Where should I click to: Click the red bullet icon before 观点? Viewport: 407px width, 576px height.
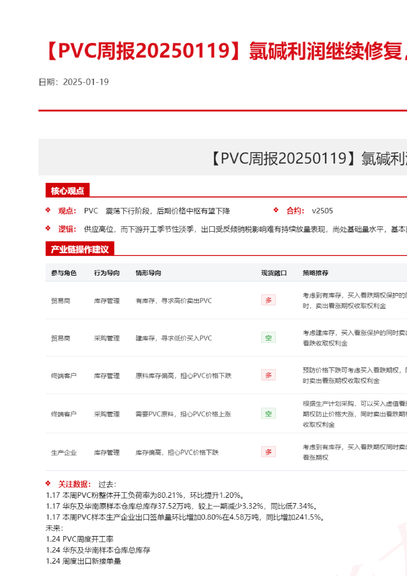[48, 210]
